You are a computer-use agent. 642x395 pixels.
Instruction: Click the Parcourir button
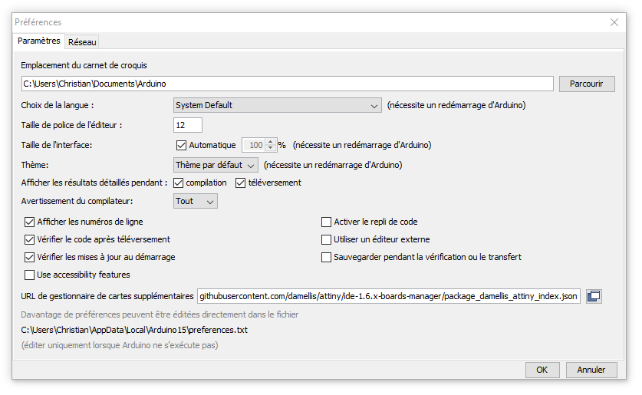pyautogui.click(x=587, y=84)
